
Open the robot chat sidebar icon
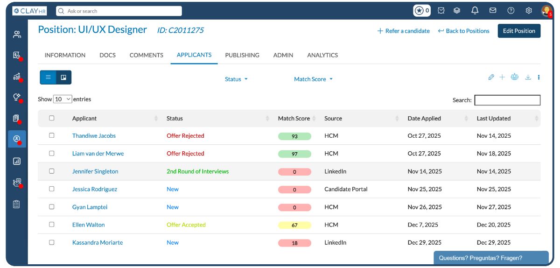pos(17,183)
